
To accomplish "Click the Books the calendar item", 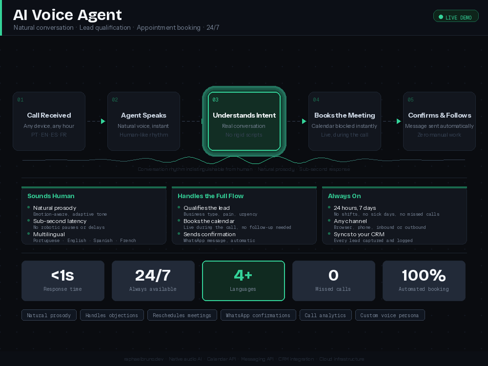I will click(x=209, y=221).
